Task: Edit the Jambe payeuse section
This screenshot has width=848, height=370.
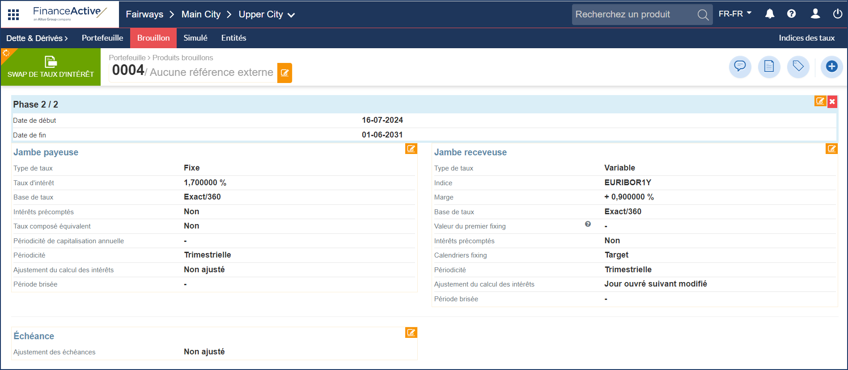Action: click(x=411, y=149)
